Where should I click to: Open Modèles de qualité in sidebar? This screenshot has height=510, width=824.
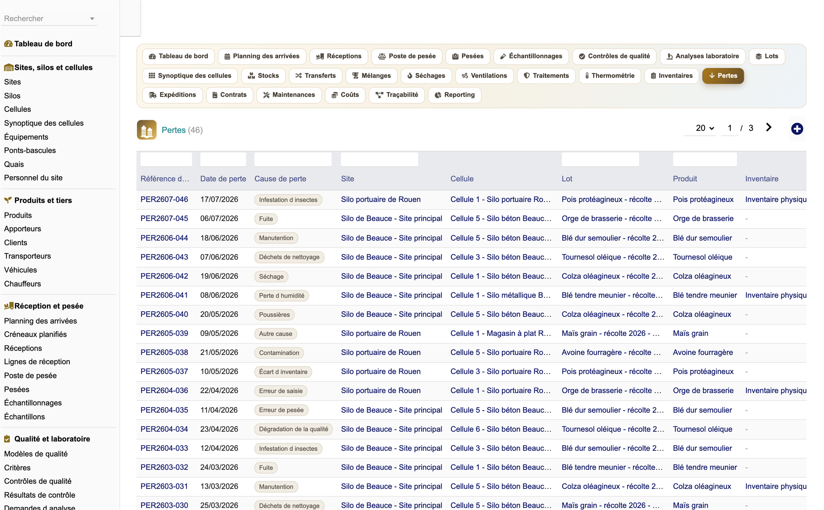coord(36,454)
